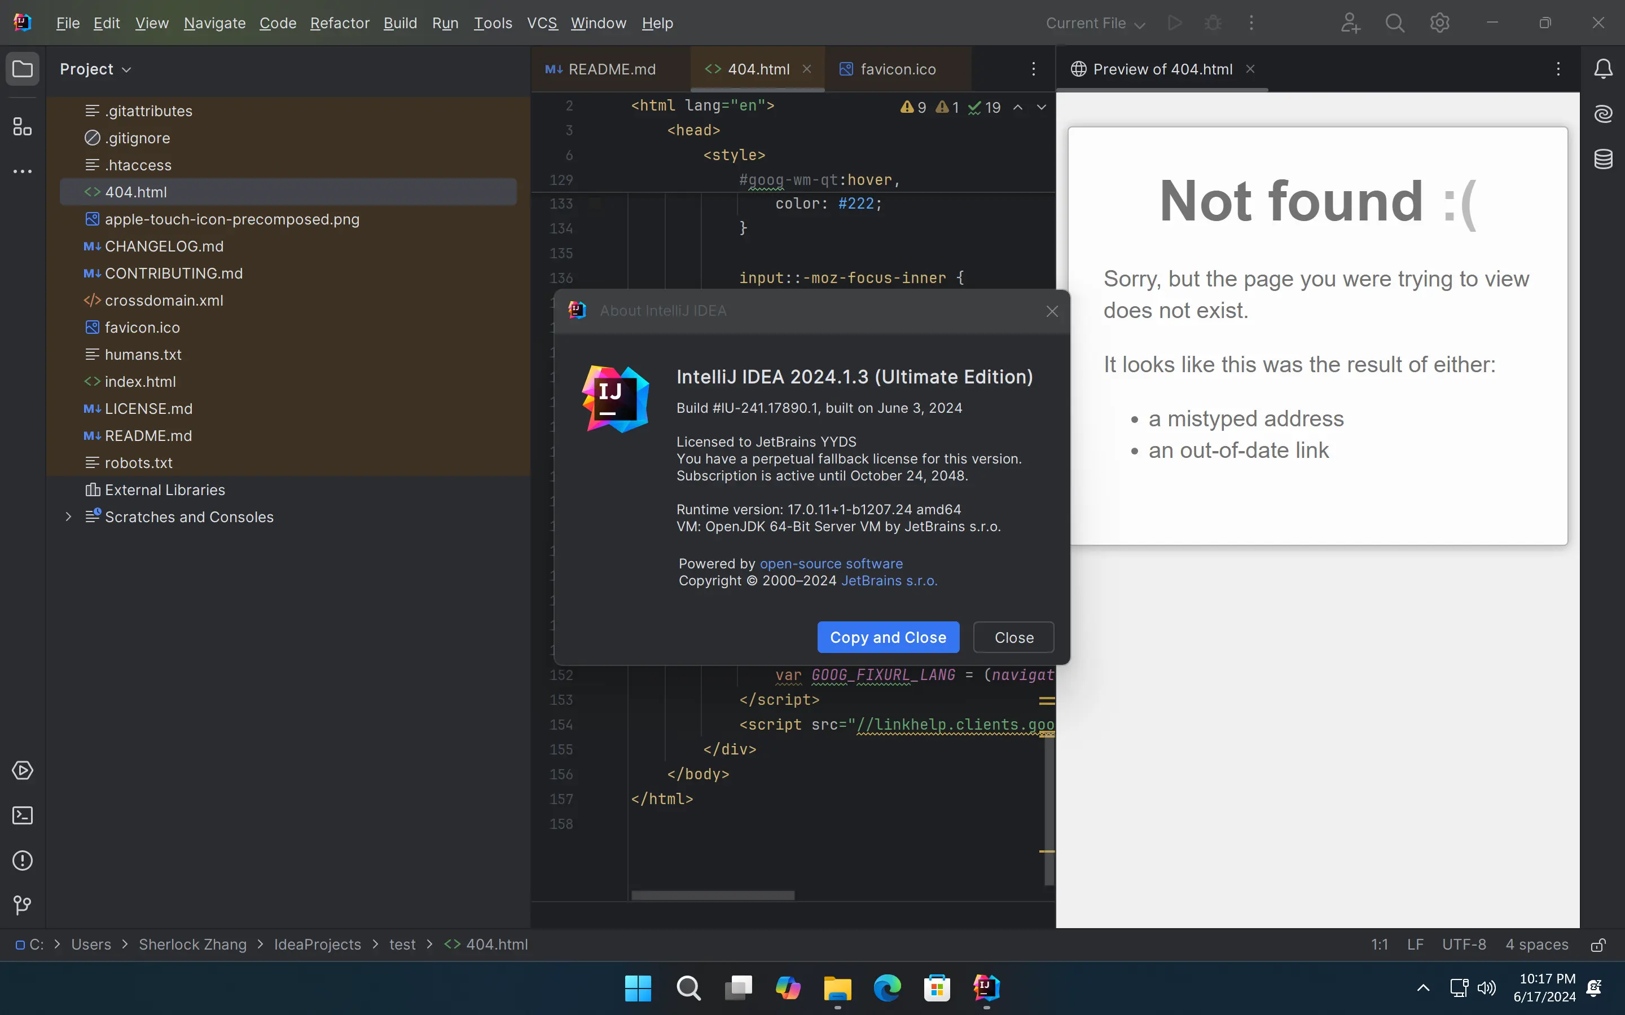Open more run actions vertical dots
The image size is (1625, 1015).
point(1251,23)
